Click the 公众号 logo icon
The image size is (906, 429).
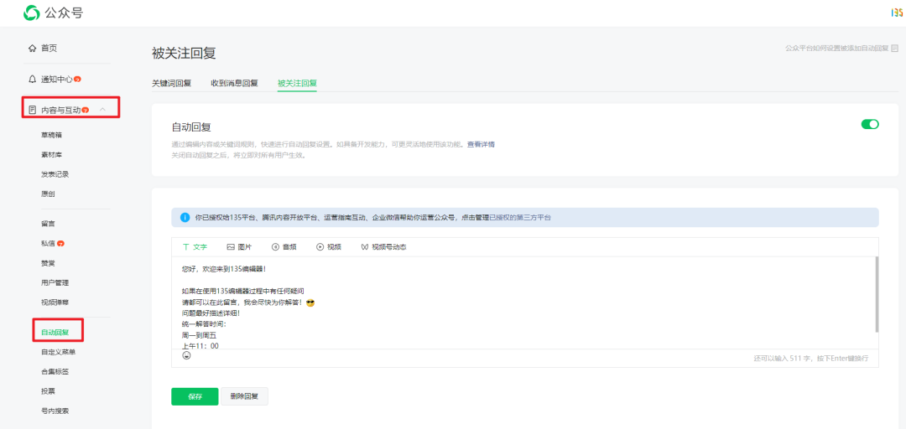[32, 12]
